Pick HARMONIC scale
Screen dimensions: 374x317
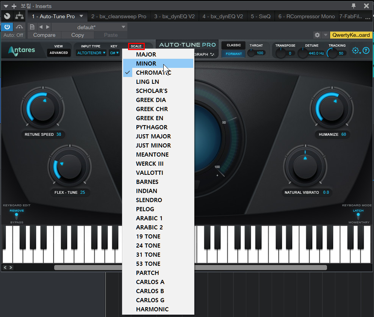pos(158,309)
